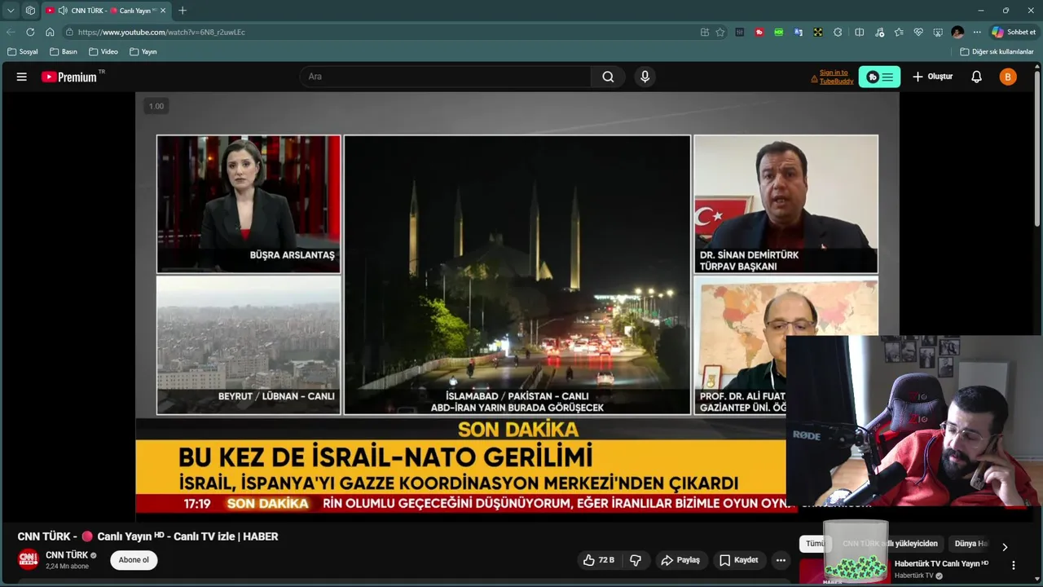Viewport: 1043px width, 587px height.
Task: Click the 1.00 playback speed badge
Action: [x=156, y=106]
